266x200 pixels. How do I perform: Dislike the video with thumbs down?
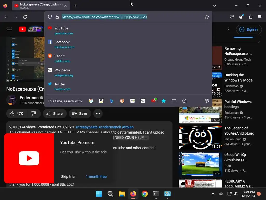[34, 114]
